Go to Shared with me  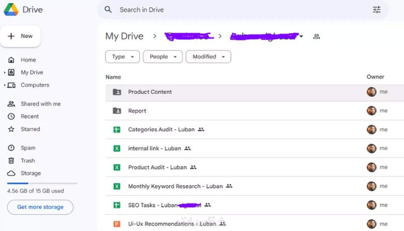click(x=40, y=104)
